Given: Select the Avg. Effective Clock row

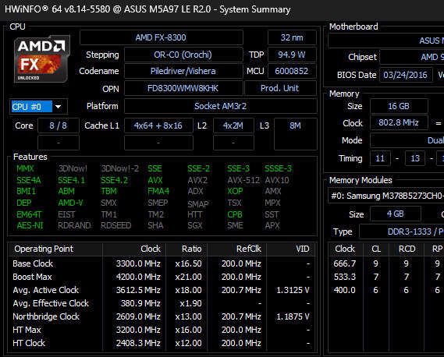Looking at the screenshot, I should tap(162, 303).
